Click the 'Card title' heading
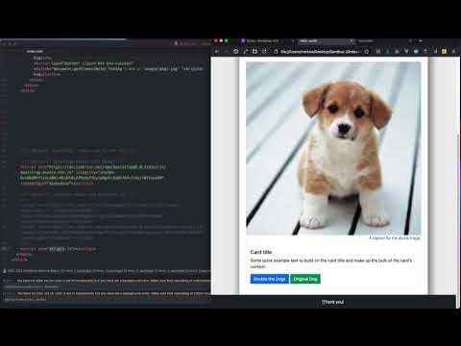The height and width of the screenshot is (346, 461). pos(261,252)
